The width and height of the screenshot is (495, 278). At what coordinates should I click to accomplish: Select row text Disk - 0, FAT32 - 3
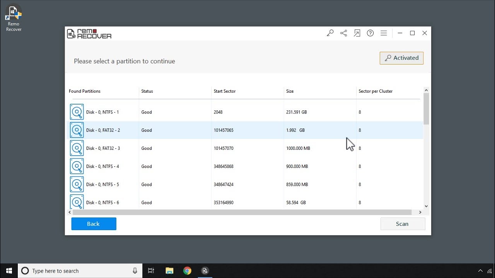pos(103,148)
